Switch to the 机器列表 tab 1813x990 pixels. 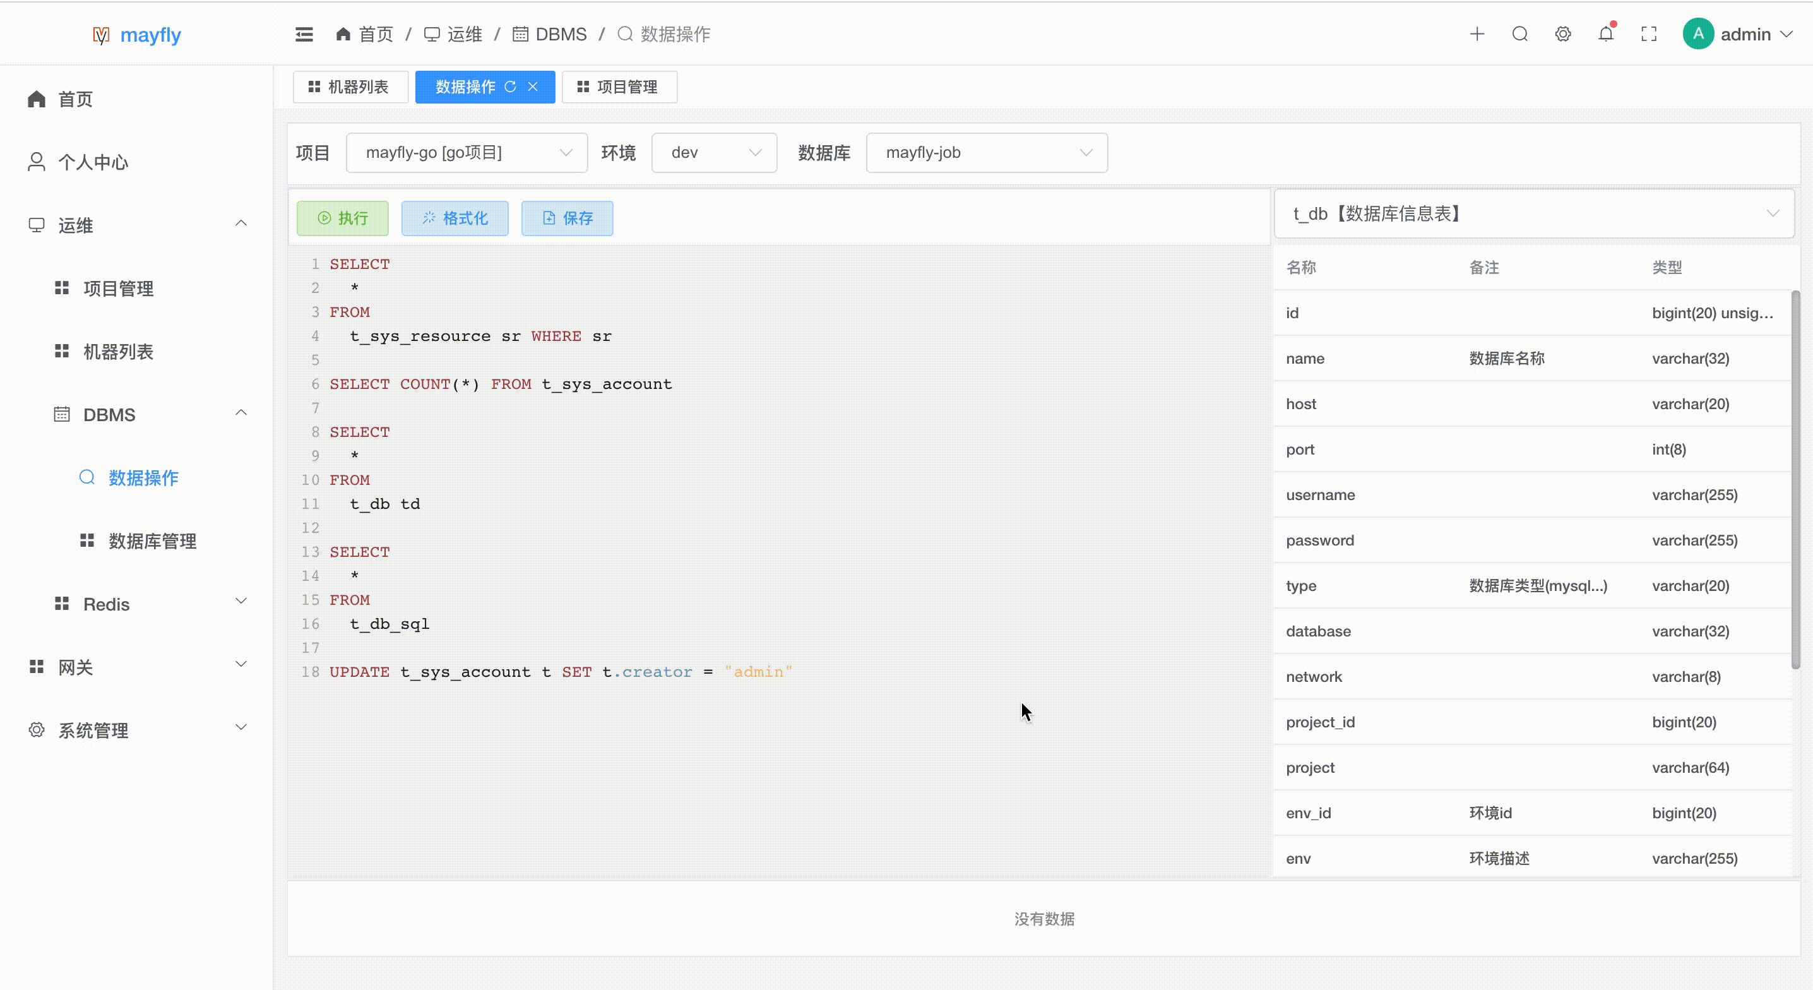point(350,86)
